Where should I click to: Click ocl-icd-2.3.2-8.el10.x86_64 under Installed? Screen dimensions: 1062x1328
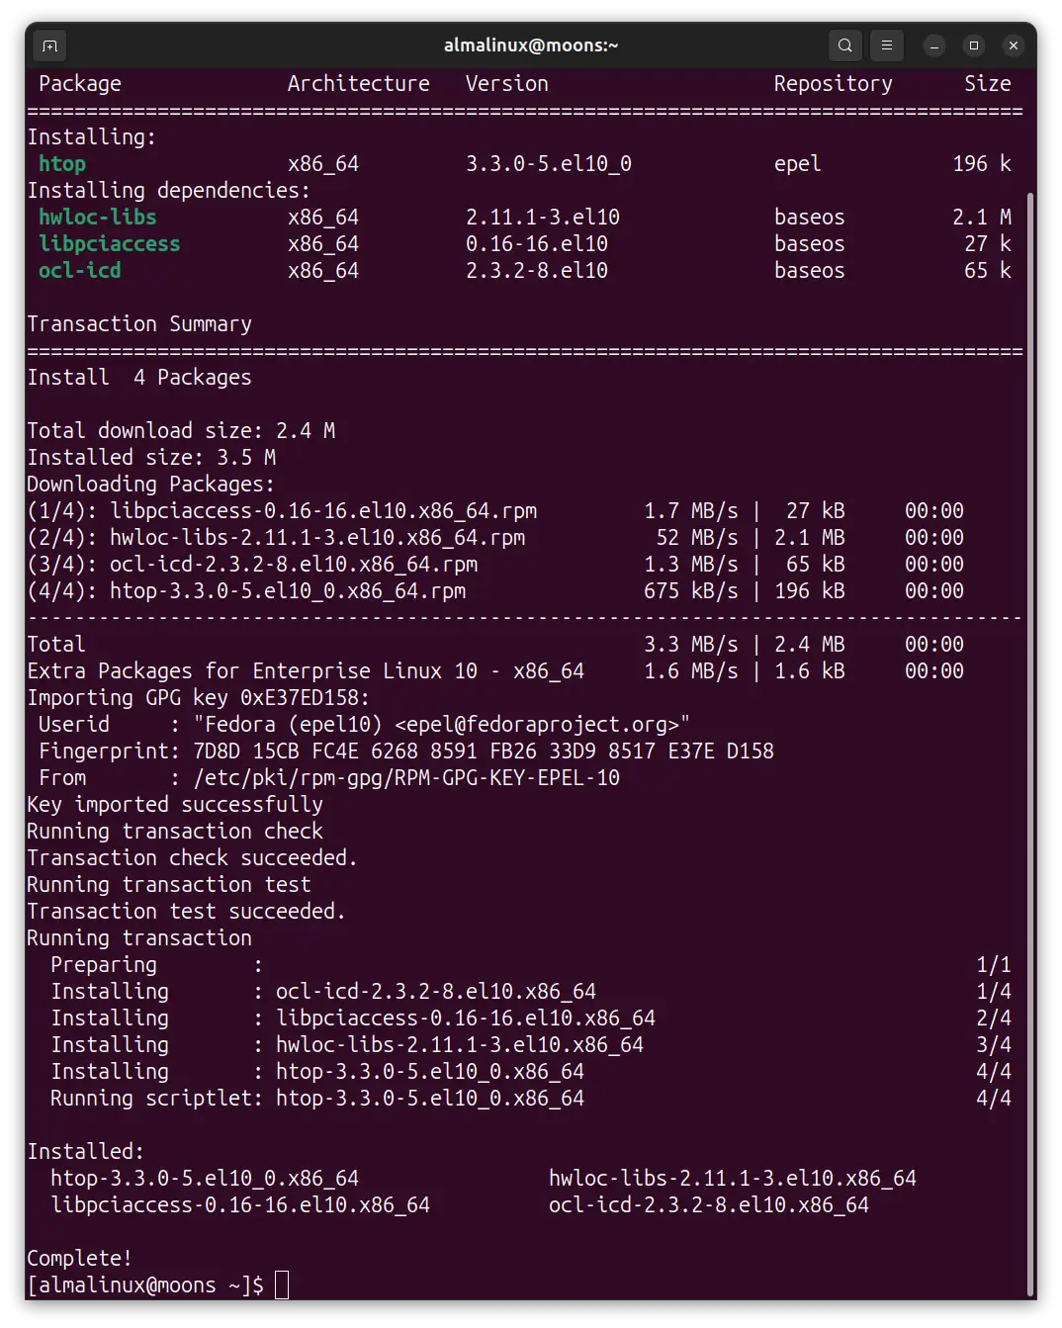(709, 1205)
